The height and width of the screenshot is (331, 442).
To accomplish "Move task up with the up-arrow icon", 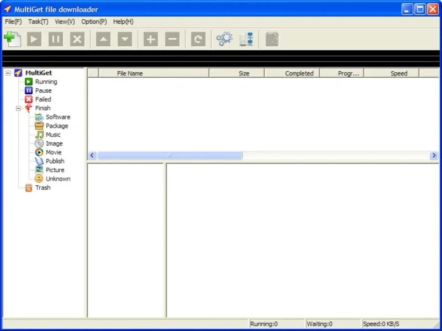I will (x=103, y=39).
